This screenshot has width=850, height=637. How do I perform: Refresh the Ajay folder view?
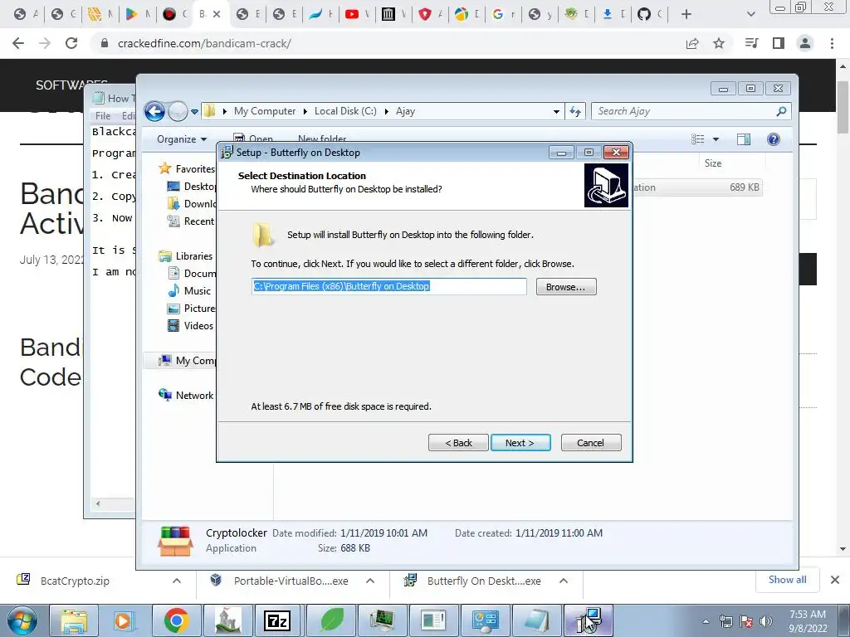click(575, 112)
